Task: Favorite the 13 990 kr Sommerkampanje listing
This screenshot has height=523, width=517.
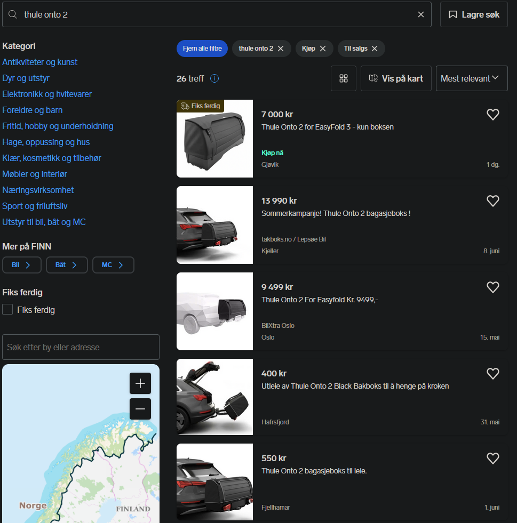Action: point(492,201)
